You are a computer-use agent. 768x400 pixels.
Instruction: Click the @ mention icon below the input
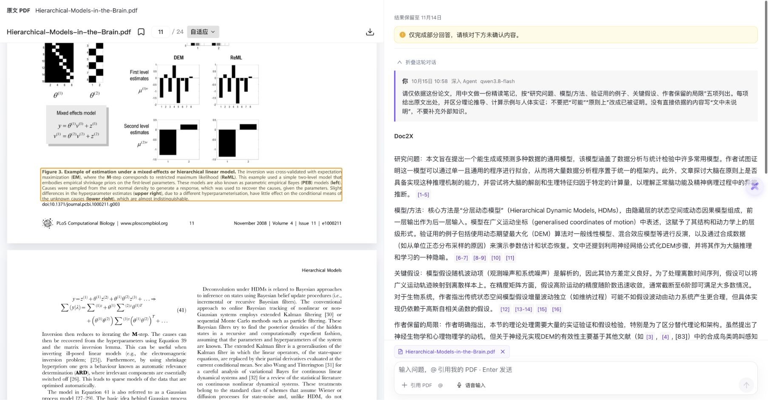click(x=440, y=385)
